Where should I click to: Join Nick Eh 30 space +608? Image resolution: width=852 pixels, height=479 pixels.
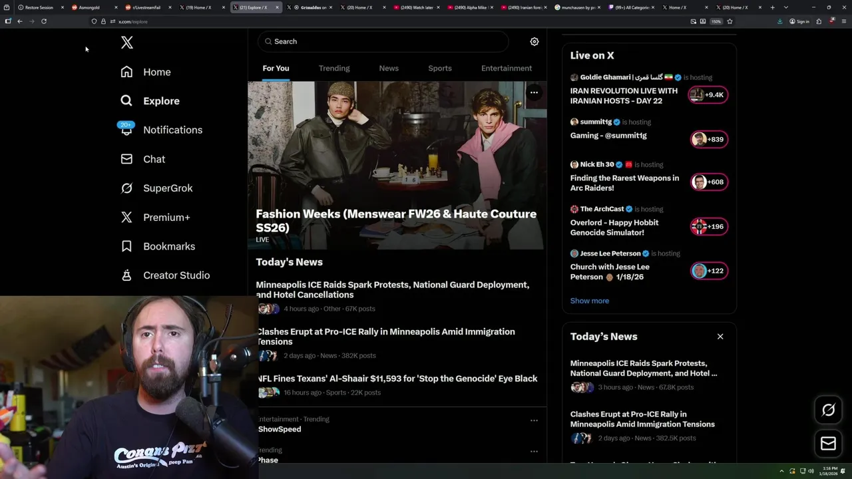(709, 182)
